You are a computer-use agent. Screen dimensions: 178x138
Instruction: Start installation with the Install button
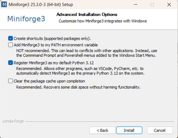click(x=129, y=130)
